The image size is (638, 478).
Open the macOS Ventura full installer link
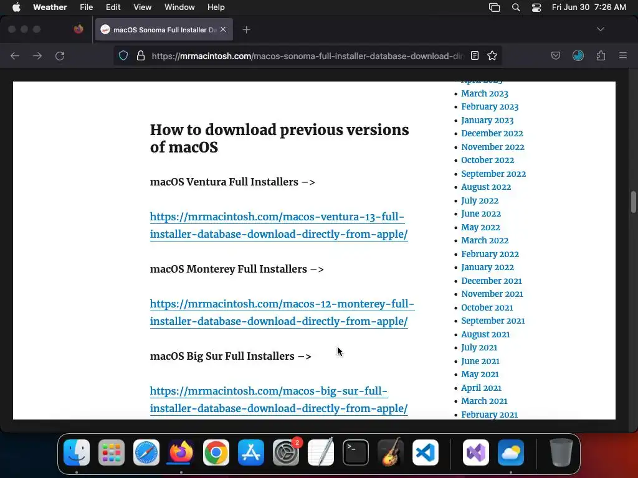click(x=279, y=225)
